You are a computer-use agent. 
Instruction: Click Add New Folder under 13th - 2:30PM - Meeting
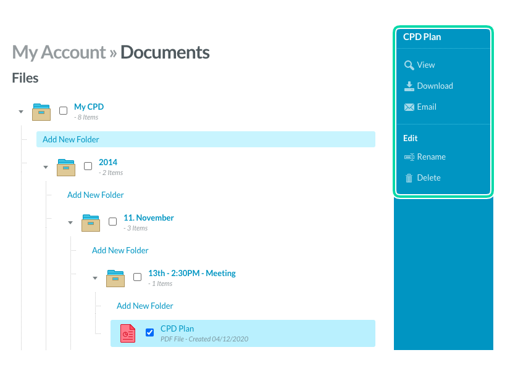pos(145,306)
